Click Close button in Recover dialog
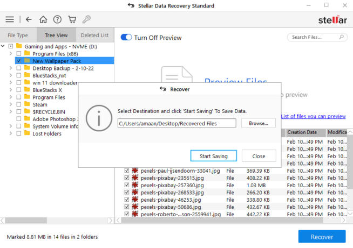 259,156
